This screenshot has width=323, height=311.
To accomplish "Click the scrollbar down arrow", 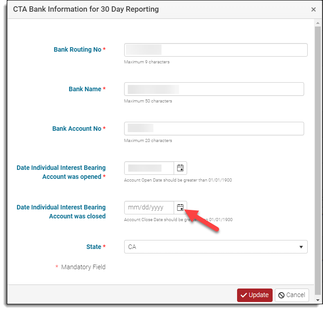I will tap(318, 300).
